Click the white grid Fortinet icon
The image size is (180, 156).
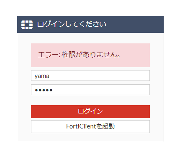tap(27, 25)
